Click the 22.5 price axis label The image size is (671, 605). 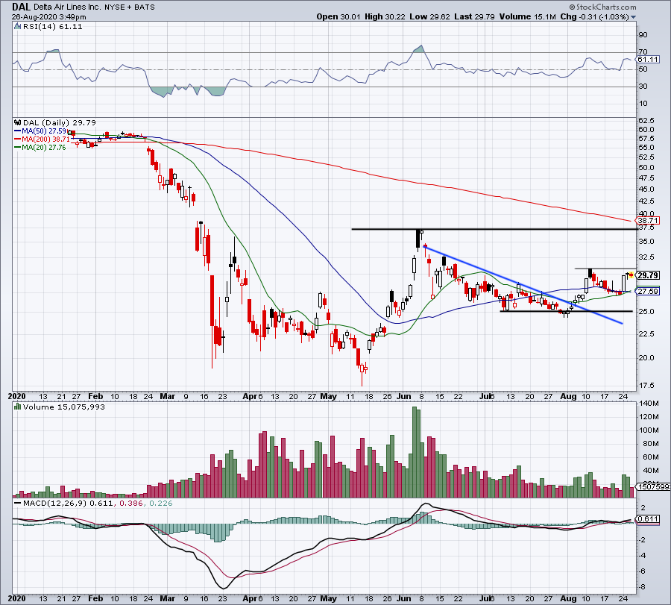(x=646, y=334)
